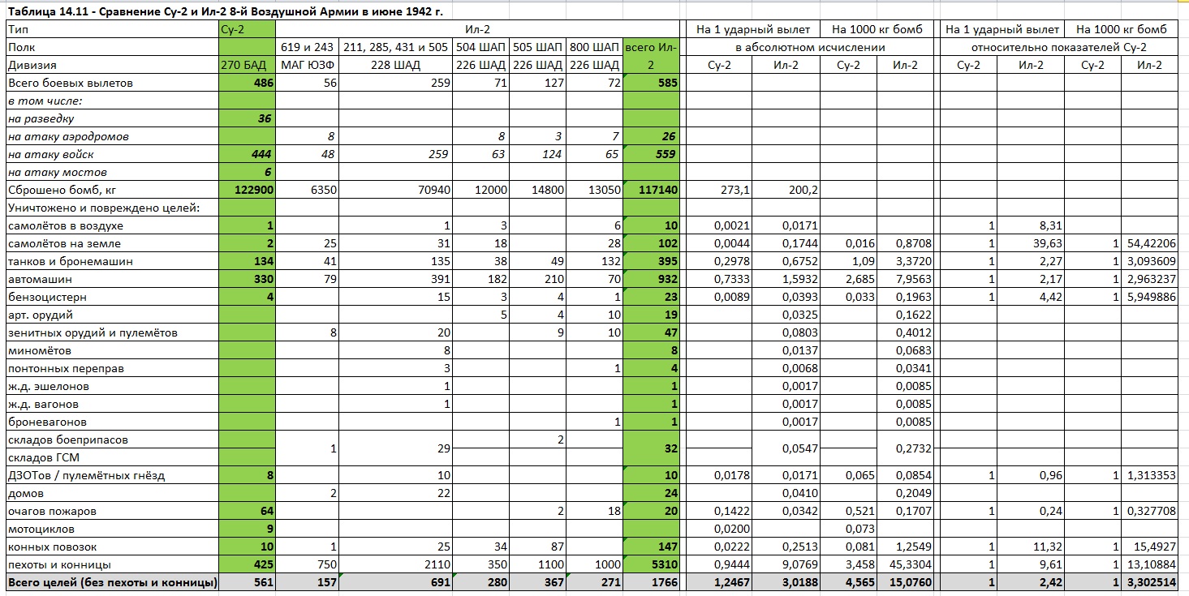Click airfield attack total 26

[651, 136]
